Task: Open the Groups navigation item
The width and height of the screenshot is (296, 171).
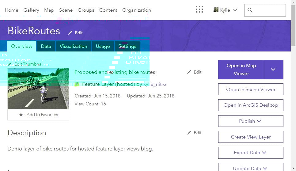Action: pyautogui.click(x=86, y=10)
